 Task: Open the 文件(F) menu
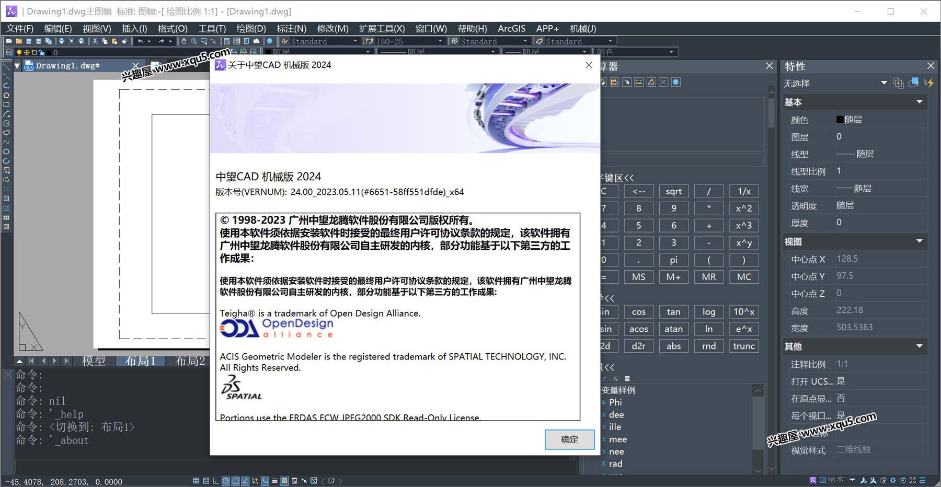pyautogui.click(x=19, y=28)
